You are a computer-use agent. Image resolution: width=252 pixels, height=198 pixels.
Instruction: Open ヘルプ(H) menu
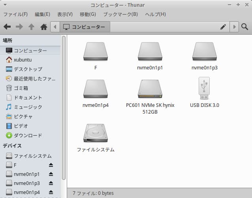coord(155,14)
